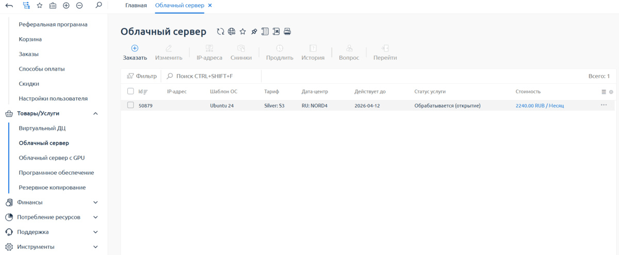
Task: Open the search magnifier in the top bar
Action: pyautogui.click(x=99, y=5)
